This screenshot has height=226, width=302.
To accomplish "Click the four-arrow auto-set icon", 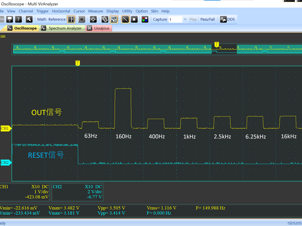I will coord(93,19).
